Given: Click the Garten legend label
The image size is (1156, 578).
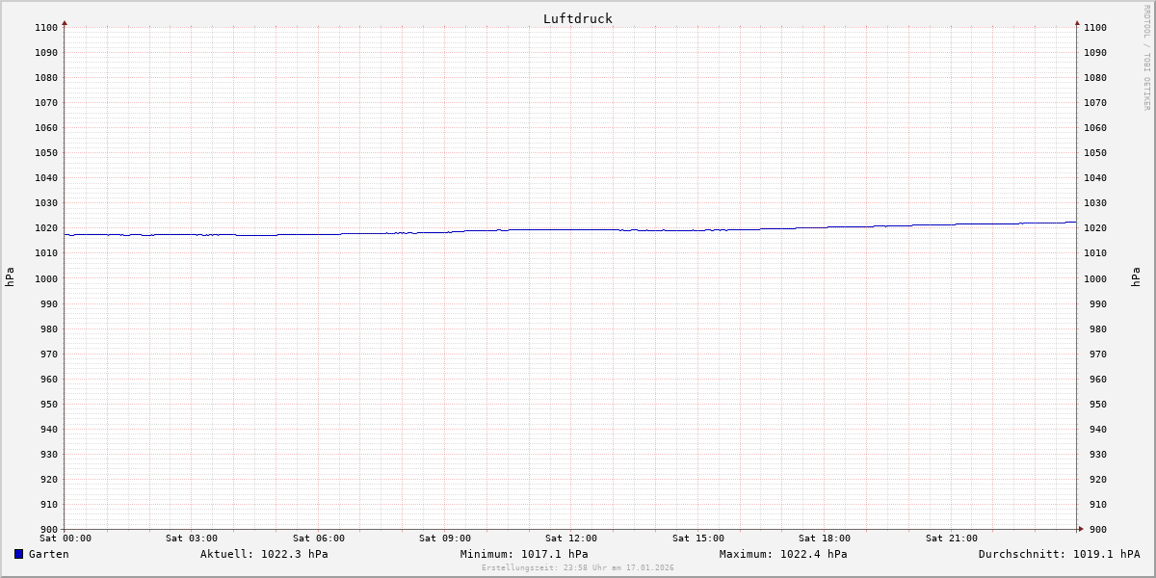Looking at the screenshot, I should (48, 554).
